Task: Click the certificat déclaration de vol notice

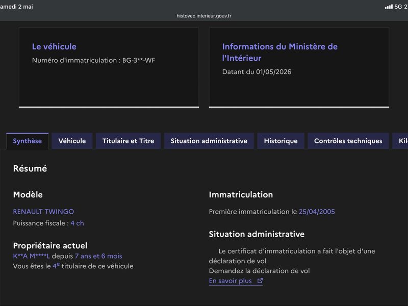Action: click(292, 256)
